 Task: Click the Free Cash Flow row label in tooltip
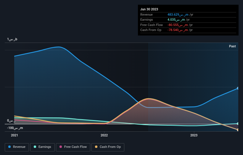[x=152, y=25]
